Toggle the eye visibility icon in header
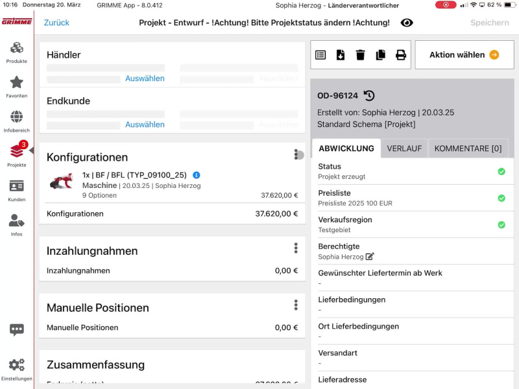The width and height of the screenshot is (519, 389). [x=407, y=23]
